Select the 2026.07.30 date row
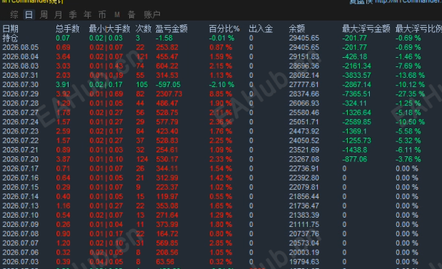 pyautogui.click(x=21, y=84)
